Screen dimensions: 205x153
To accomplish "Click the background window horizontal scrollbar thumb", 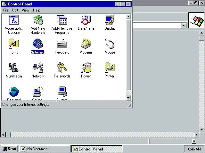I will pyautogui.click(x=8, y=135).
